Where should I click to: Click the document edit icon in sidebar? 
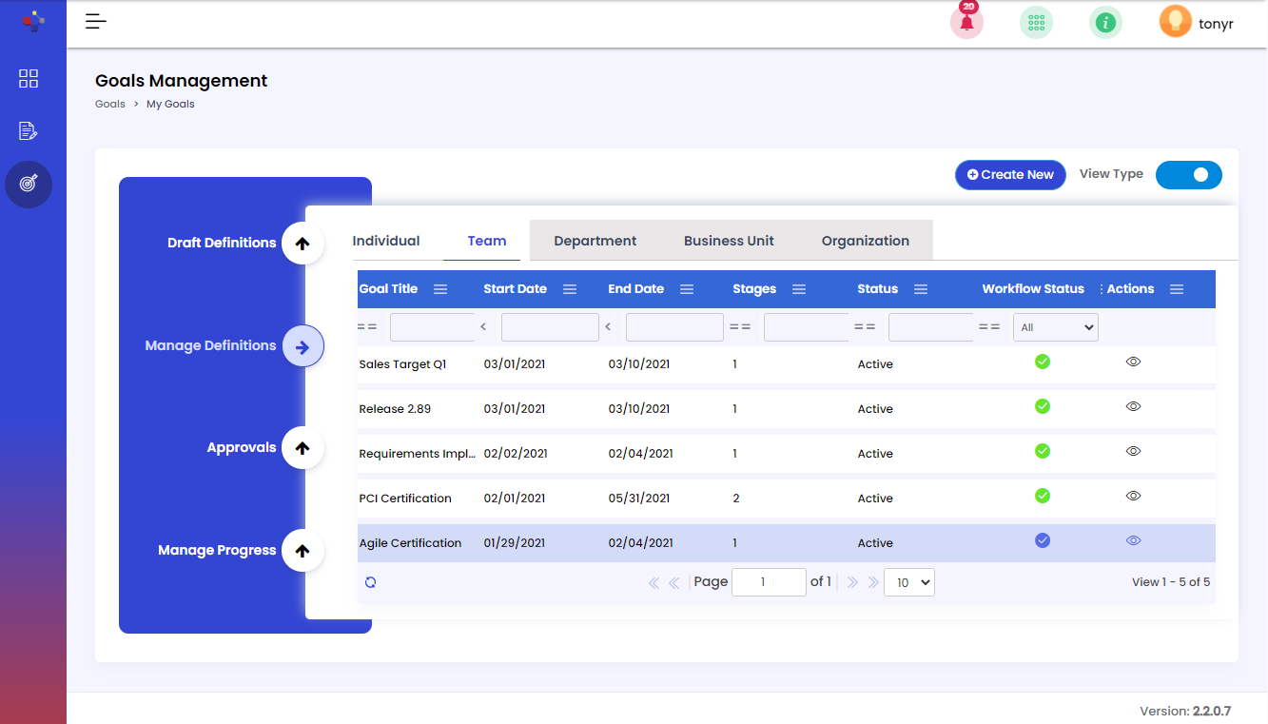29,131
